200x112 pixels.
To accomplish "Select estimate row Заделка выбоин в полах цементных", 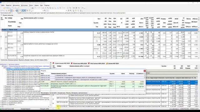I will coord(41,44).
